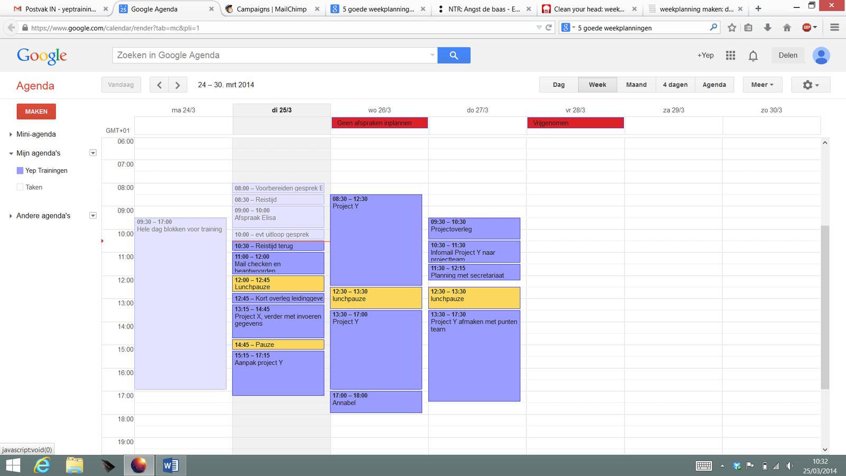Image resolution: width=846 pixels, height=476 pixels.
Task: Enable the Taken calendar checkbox
Action: (x=20, y=187)
